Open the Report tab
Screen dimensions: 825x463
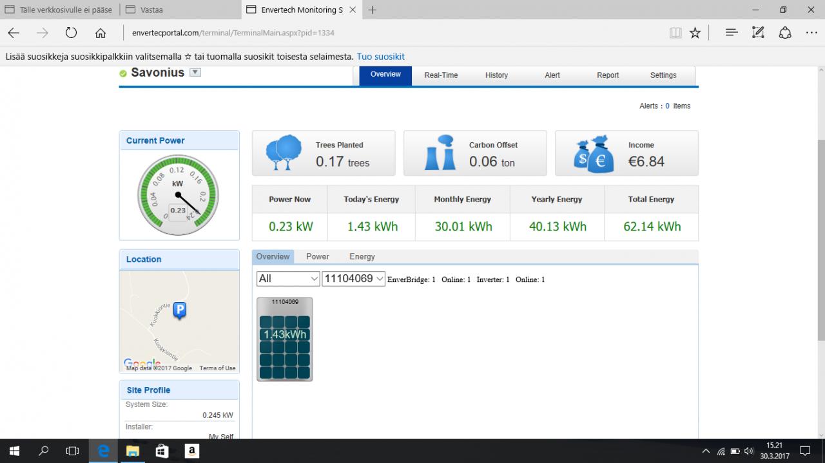pos(608,75)
